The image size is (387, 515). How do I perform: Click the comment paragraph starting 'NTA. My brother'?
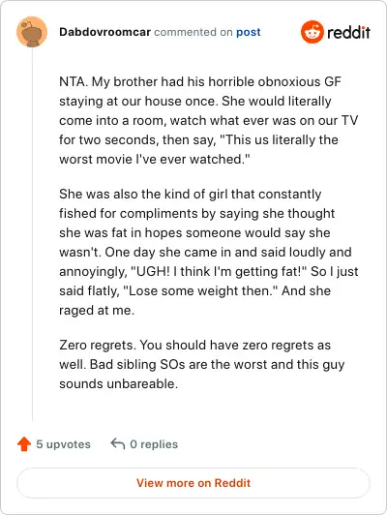[x=208, y=121]
